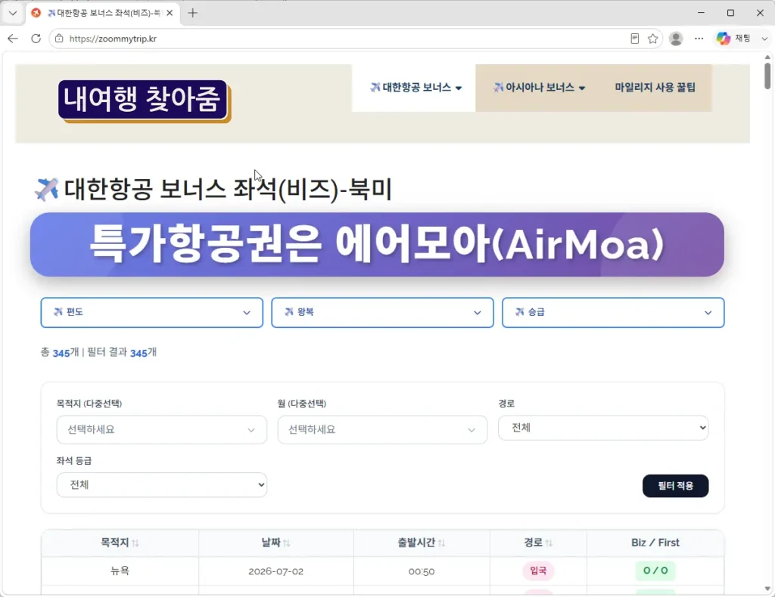Click the 입국 route badge

538,571
